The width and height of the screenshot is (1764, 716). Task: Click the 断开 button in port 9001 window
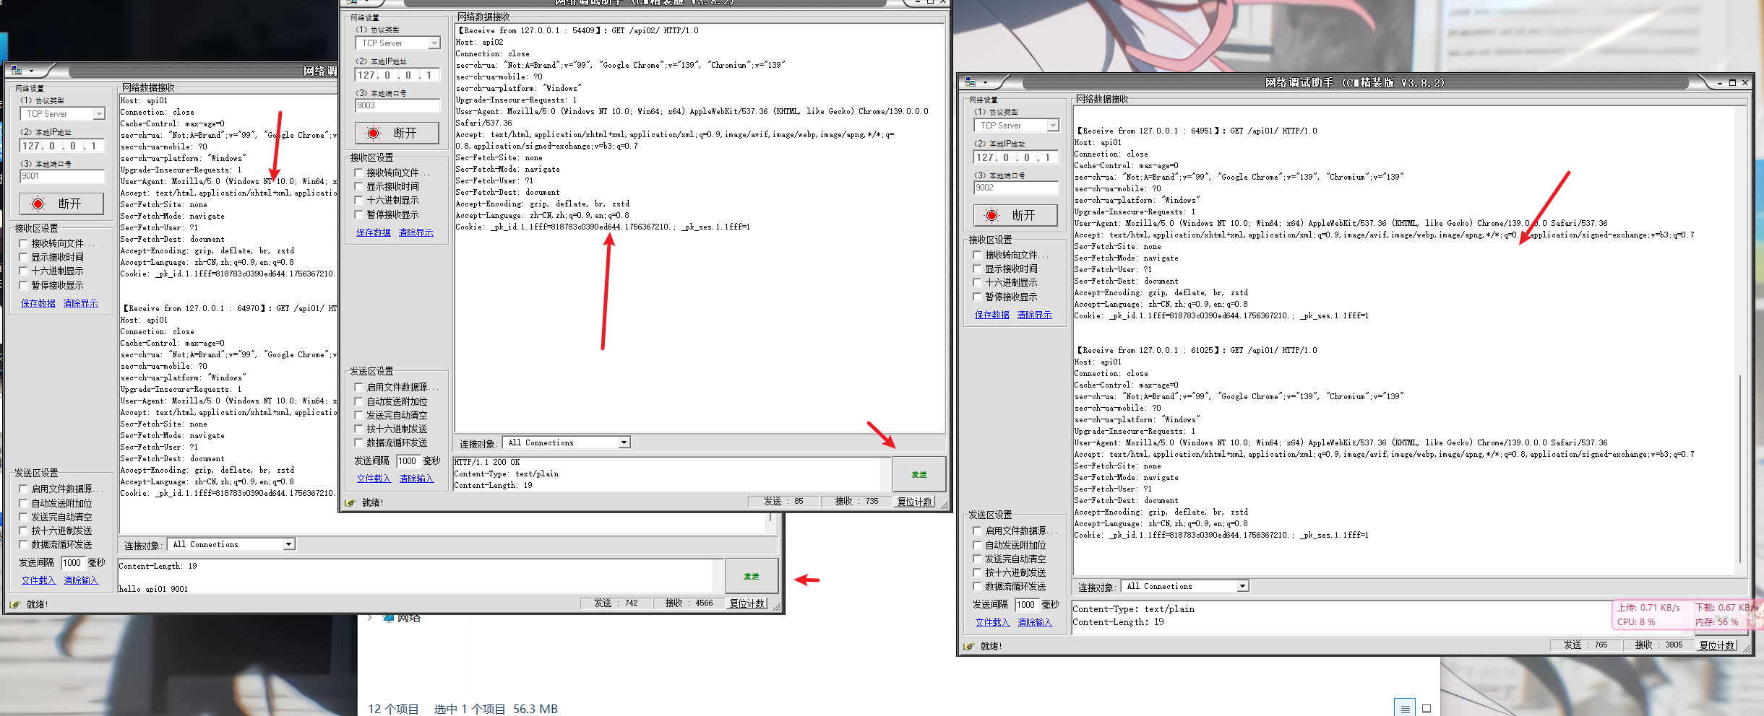coord(61,204)
